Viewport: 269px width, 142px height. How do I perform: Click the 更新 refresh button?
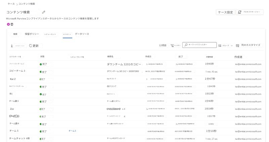tap(34, 46)
